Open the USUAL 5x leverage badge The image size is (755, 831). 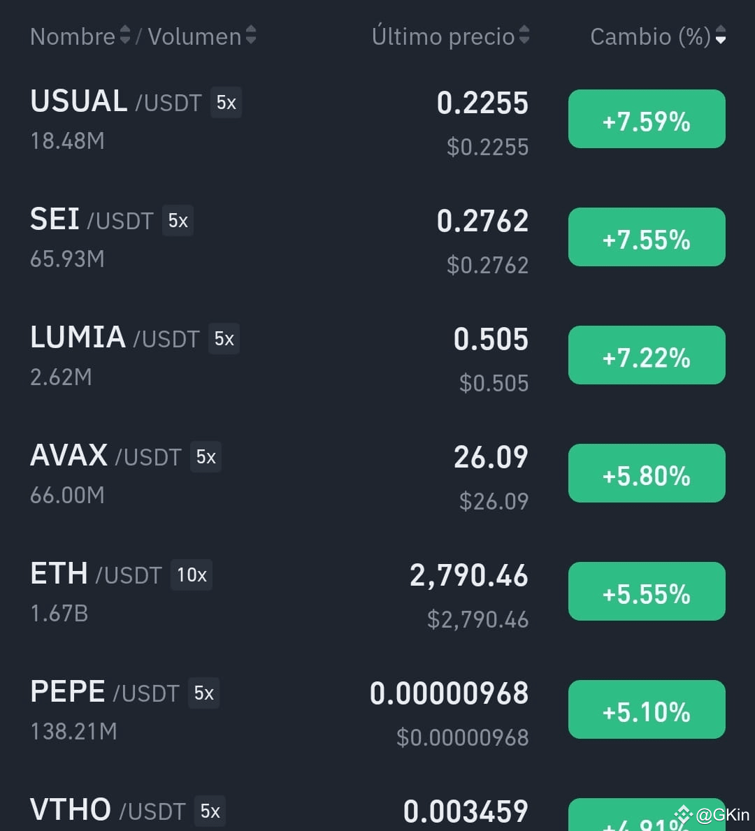[x=226, y=102]
